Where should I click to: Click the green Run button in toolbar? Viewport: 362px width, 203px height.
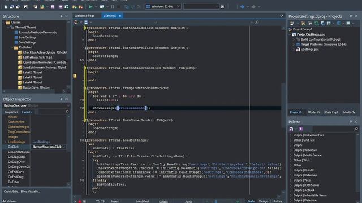pos(90,7)
